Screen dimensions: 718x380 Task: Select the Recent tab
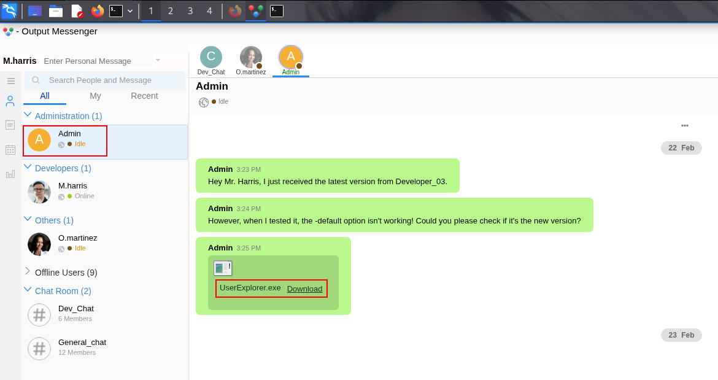point(144,96)
